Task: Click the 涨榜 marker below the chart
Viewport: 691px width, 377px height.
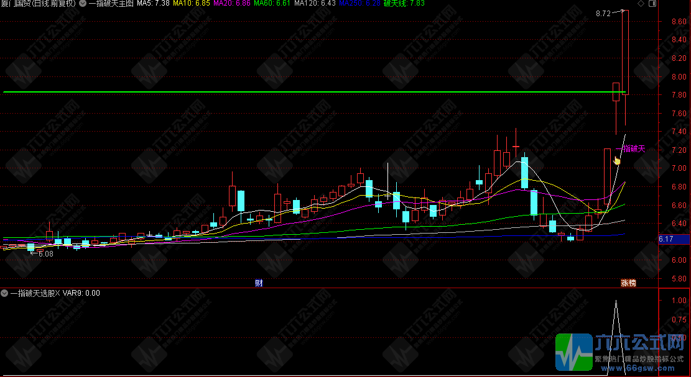Action: click(629, 283)
